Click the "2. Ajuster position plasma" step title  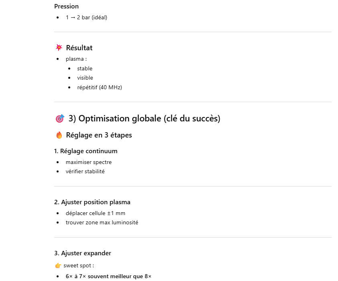click(92, 202)
